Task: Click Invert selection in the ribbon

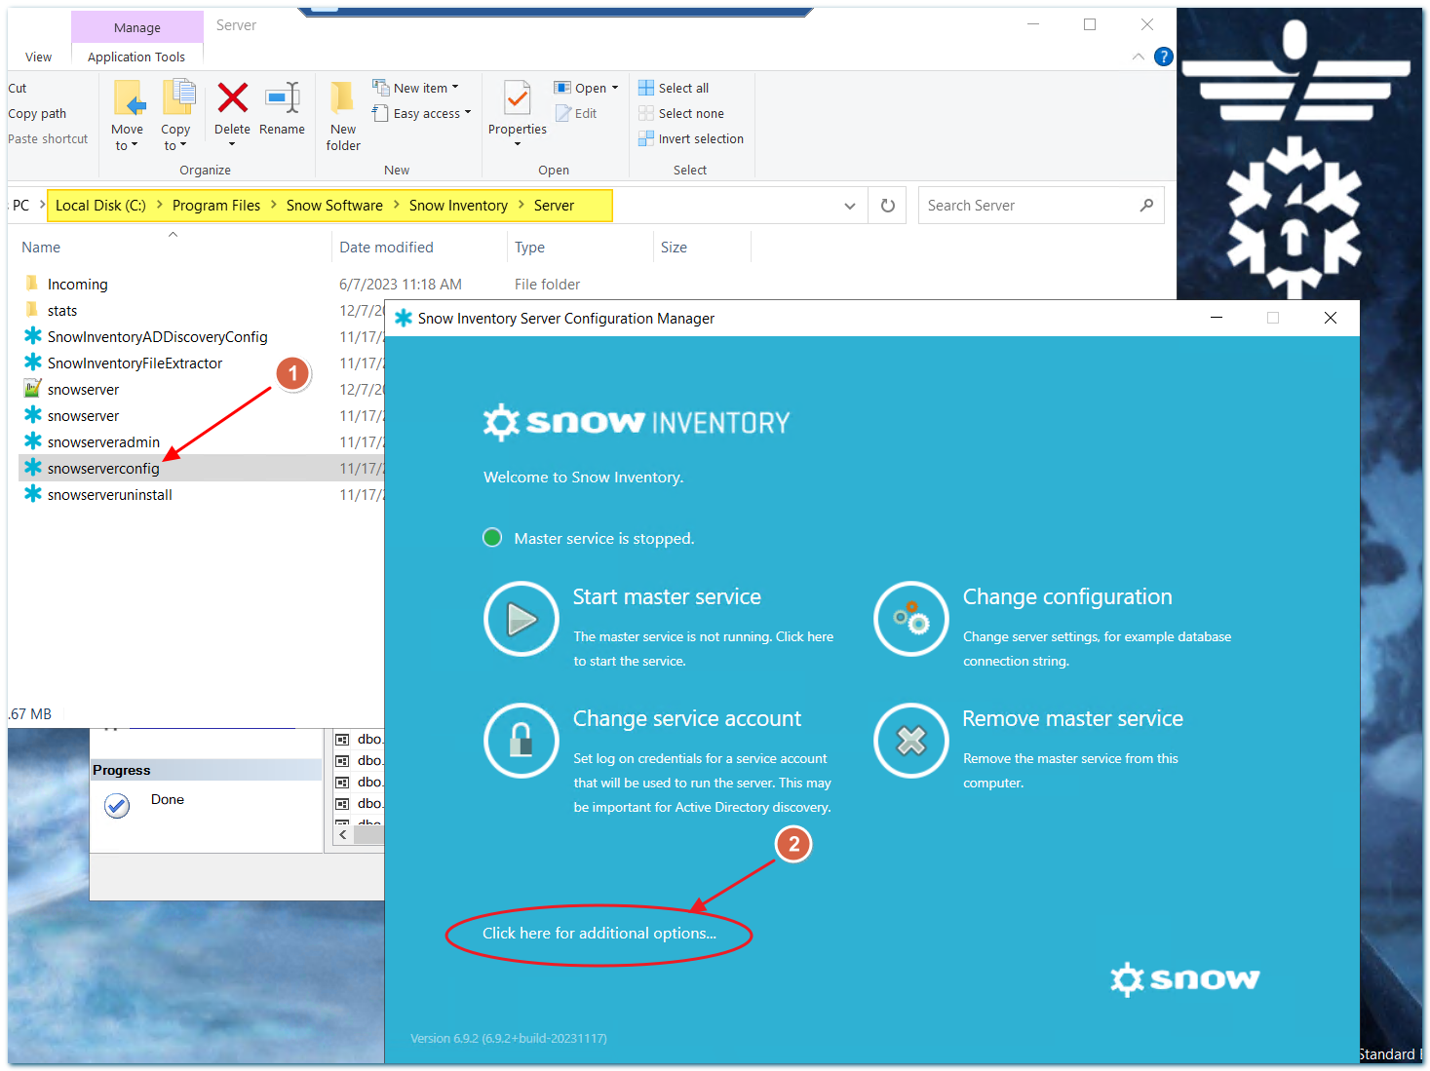Action: pyautogui.click(x=691, y=138)
